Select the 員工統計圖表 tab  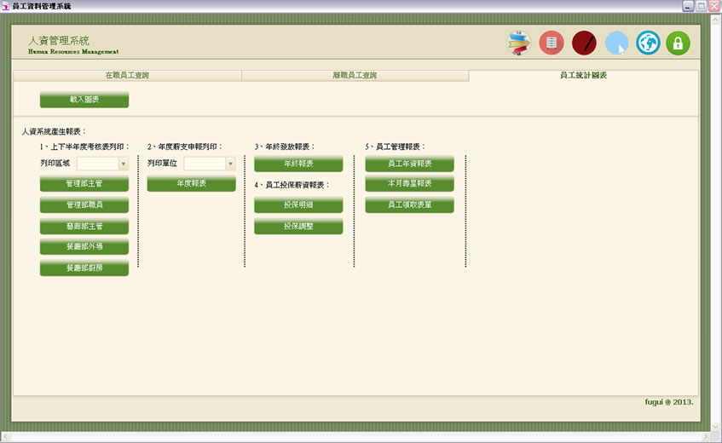pos(583,76)
